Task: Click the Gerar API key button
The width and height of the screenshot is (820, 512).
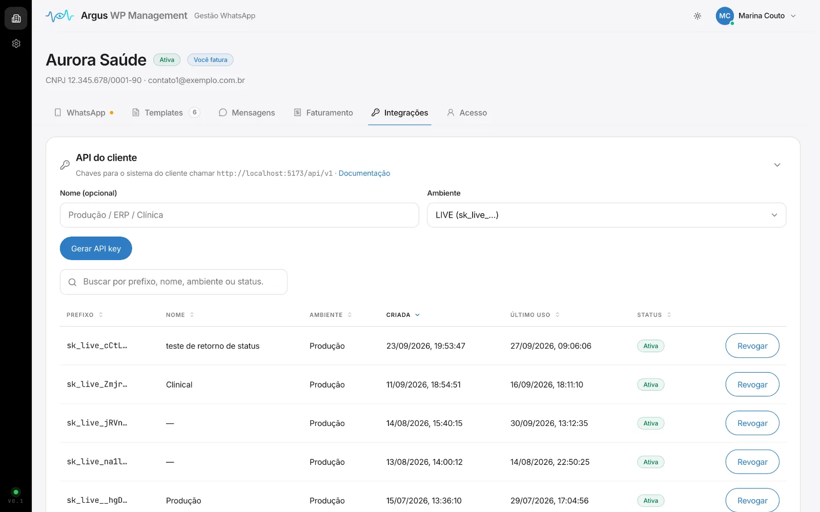Action: [x=96, y=248]
